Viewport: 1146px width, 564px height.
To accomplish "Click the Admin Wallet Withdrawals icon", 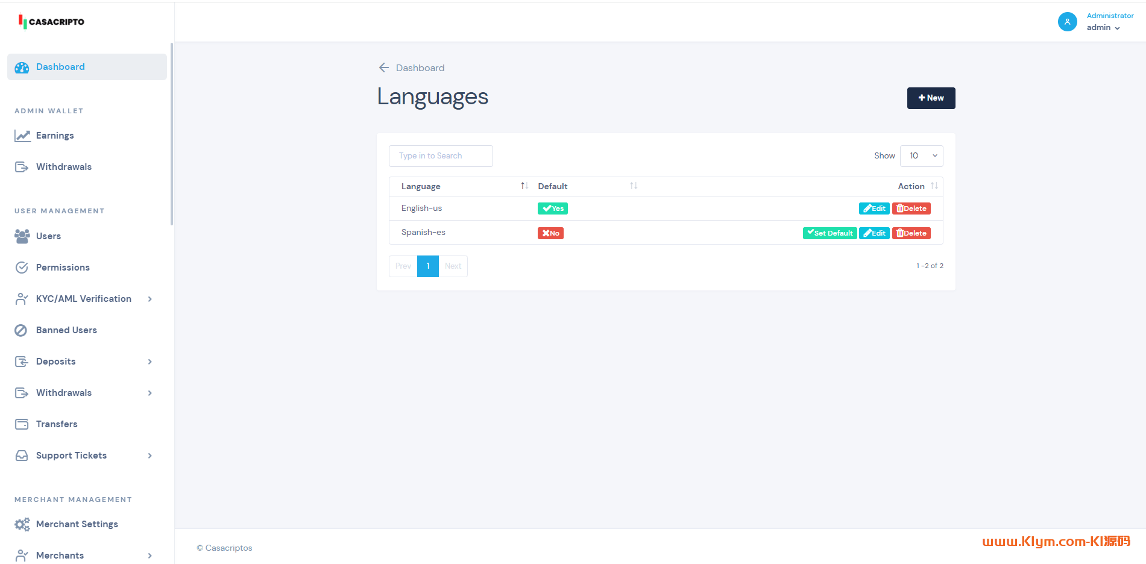I will coord(22,167).
